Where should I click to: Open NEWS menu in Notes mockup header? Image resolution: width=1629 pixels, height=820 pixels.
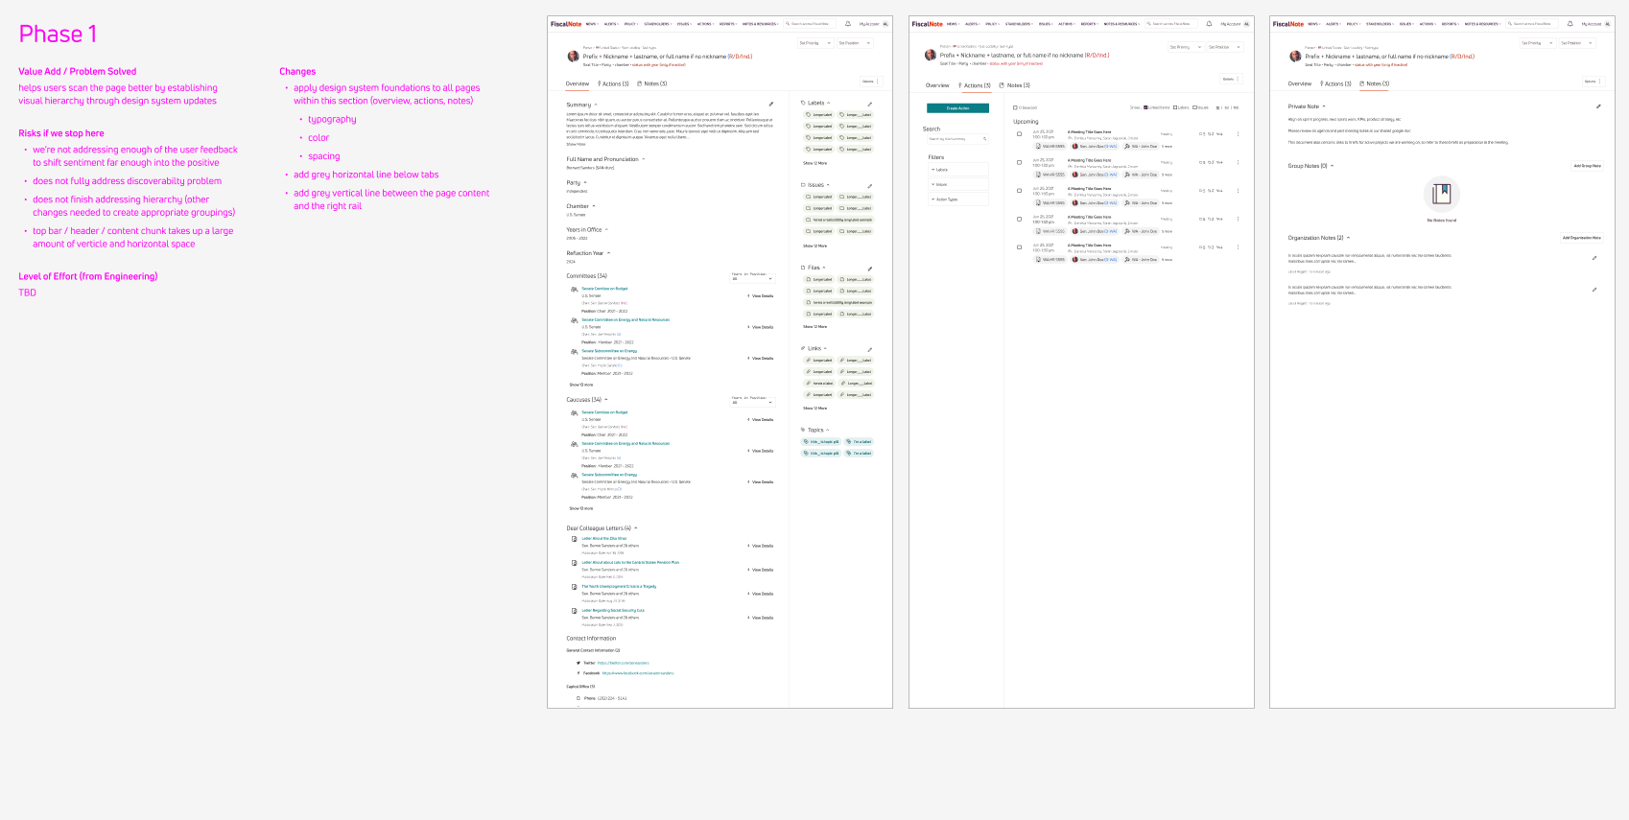tap(1313, 24)
